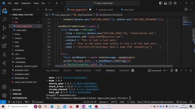Open the Run and Debug view
This screenshot has height=109, width=195.
pyautogui.click(x=4, y=37)
